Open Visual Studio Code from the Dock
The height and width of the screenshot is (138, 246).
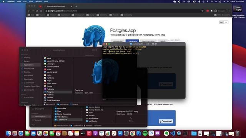coord(173,133)
